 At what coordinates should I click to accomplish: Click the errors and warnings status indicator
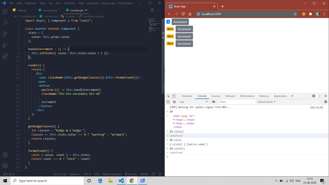(x=8, y=174)
